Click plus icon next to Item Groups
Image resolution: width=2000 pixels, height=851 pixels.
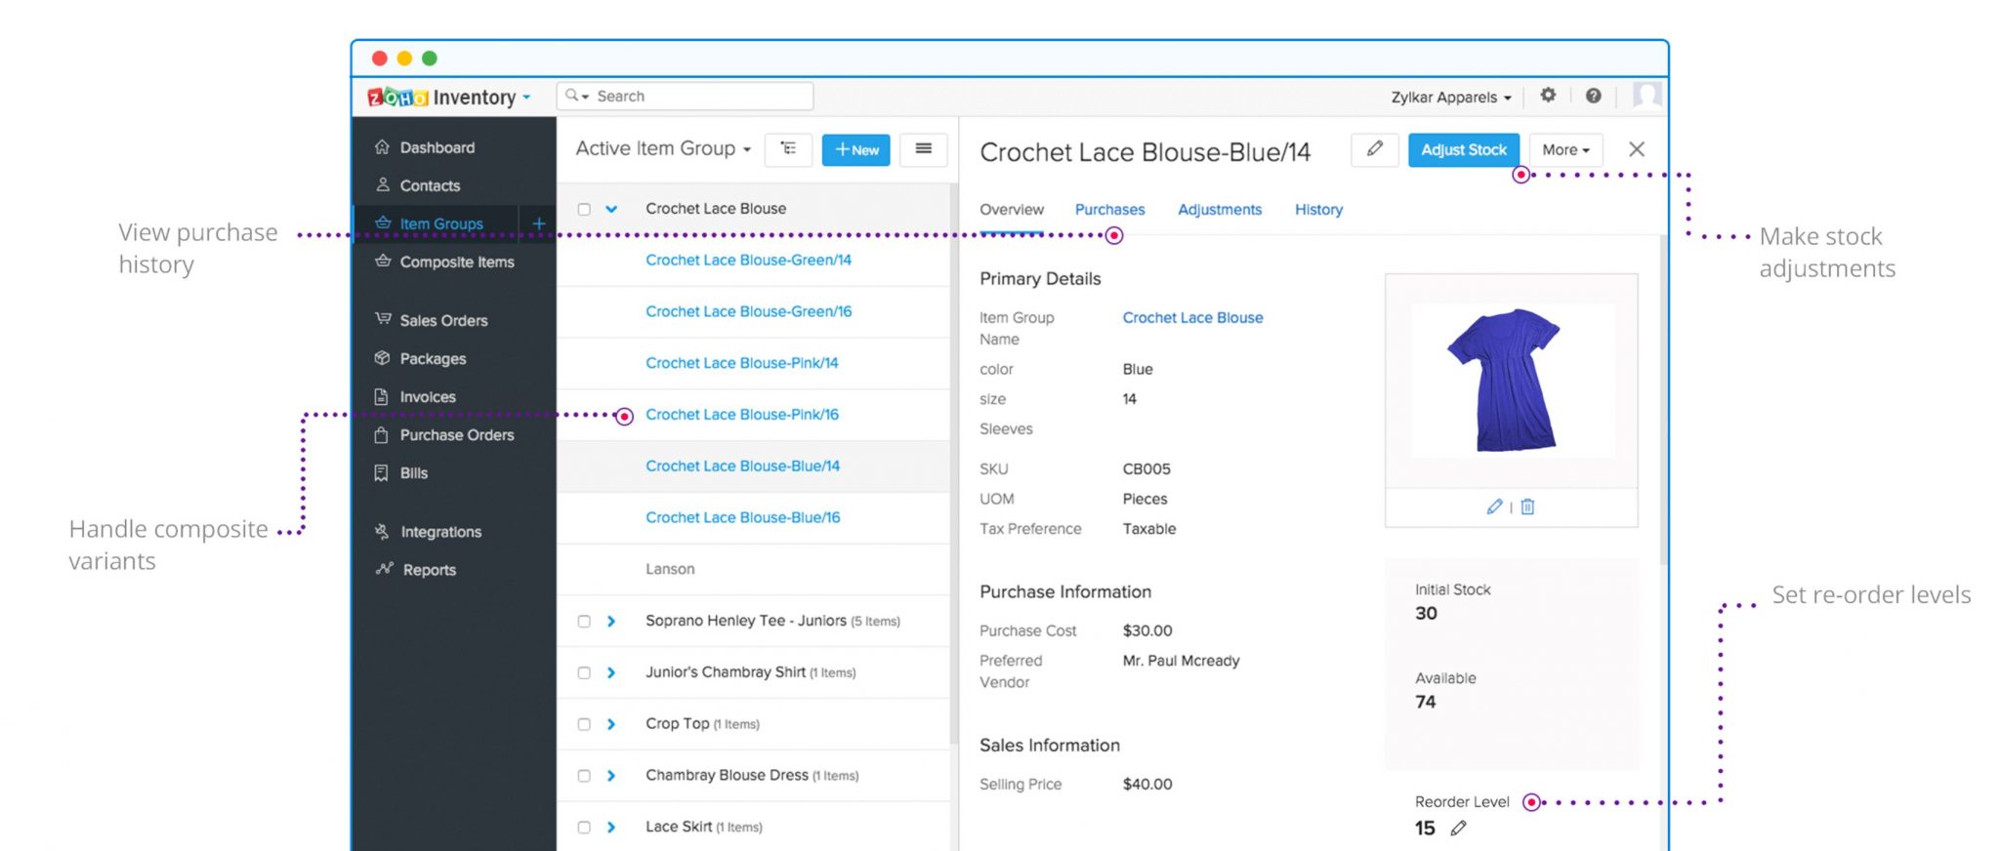(538, 223)
